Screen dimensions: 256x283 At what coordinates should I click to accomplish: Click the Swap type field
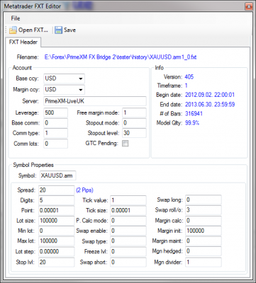(128, 241)
